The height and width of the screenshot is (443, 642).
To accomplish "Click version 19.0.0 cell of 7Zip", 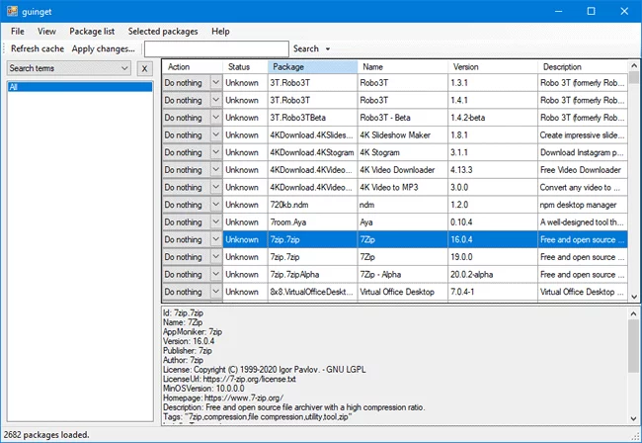I will (x=493, y=257).
